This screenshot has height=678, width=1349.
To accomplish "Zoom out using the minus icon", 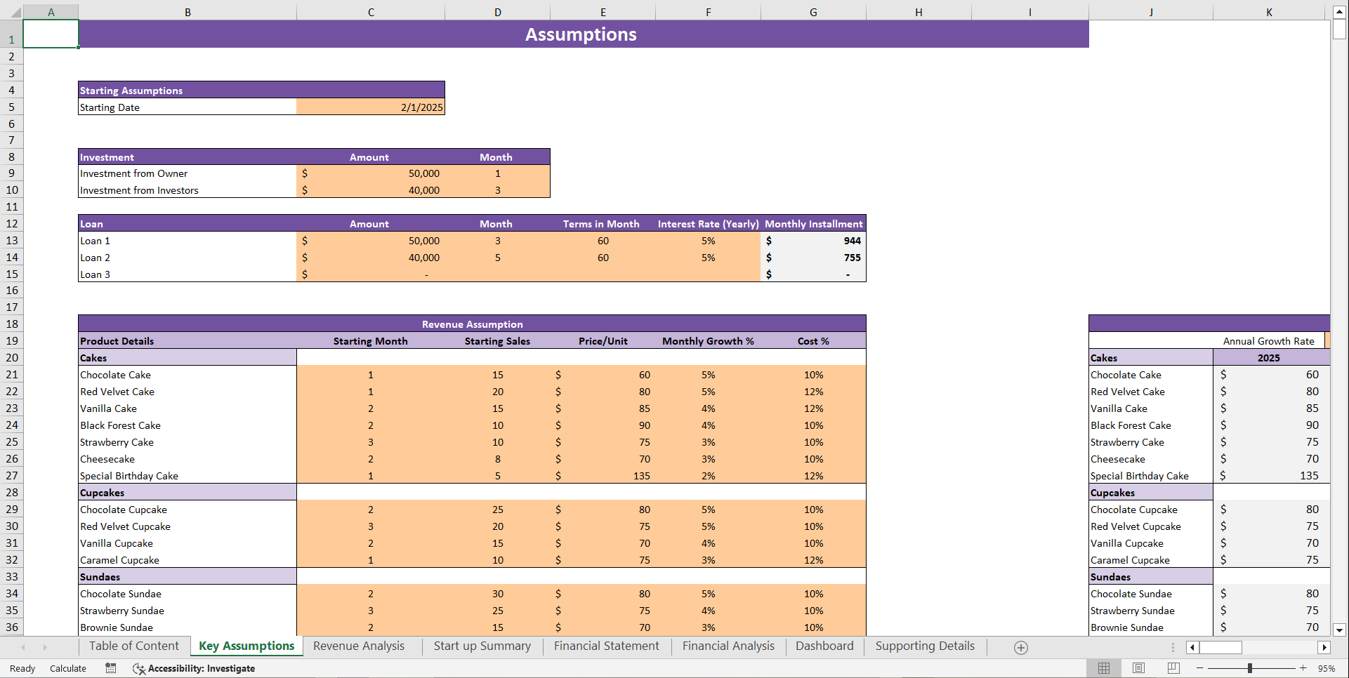I will pos(1200,668).
